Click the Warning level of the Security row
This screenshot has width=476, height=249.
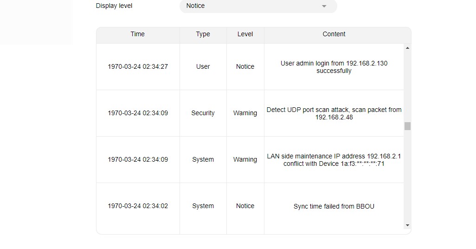pos(245,113)
